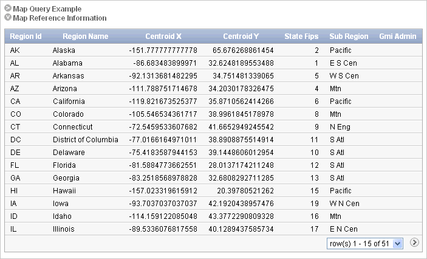Click the CO region id cell
The width and height of the screenshot is (427, 259).
click(x=16, y=114)
